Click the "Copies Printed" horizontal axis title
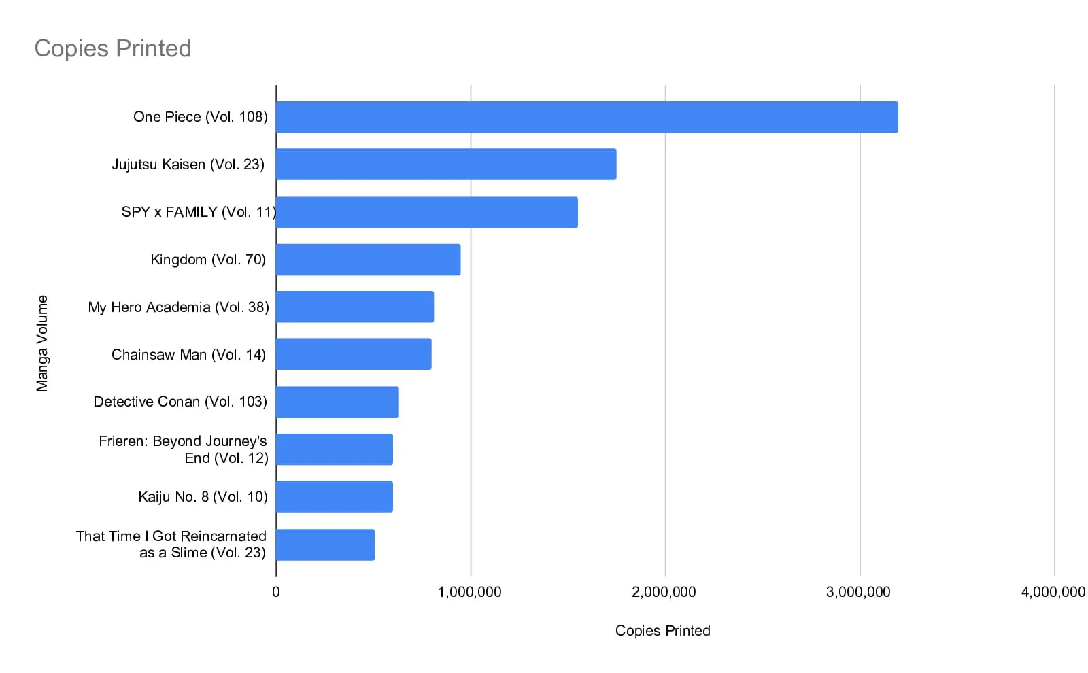 [x=662, y=631]
